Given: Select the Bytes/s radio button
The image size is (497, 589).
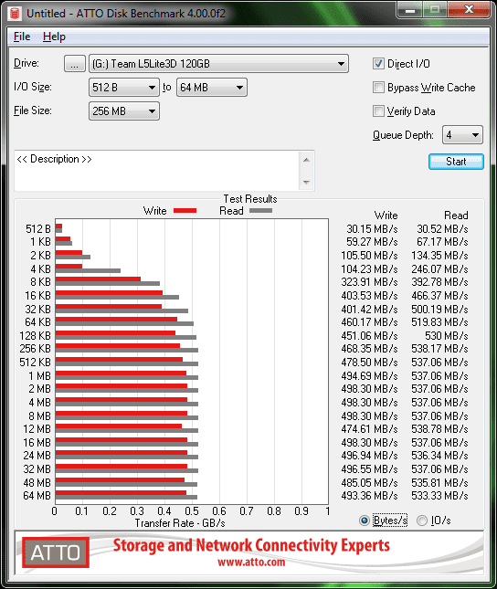Looking at the screenshot, I should click(x=364, y=521).
